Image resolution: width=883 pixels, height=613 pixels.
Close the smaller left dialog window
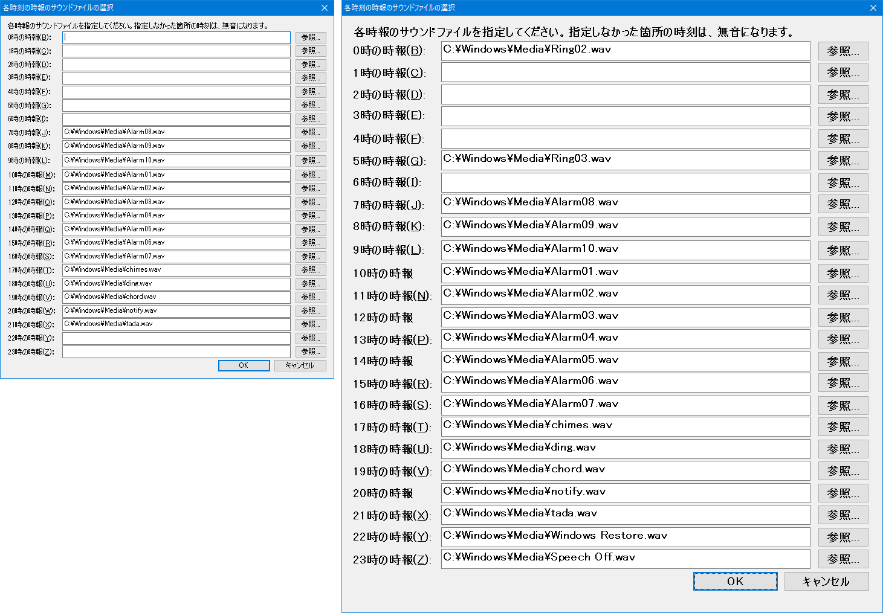(325, 8)
